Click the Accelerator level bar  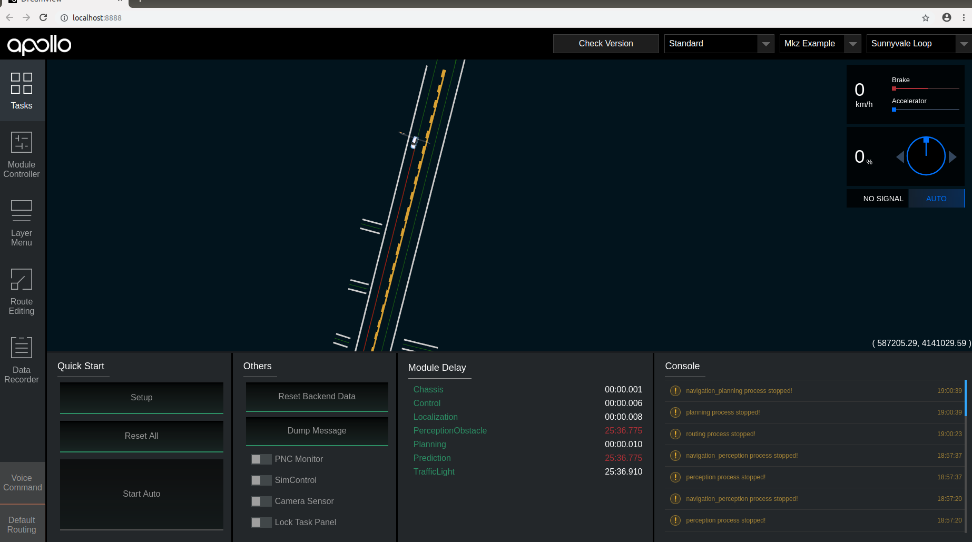926,110
